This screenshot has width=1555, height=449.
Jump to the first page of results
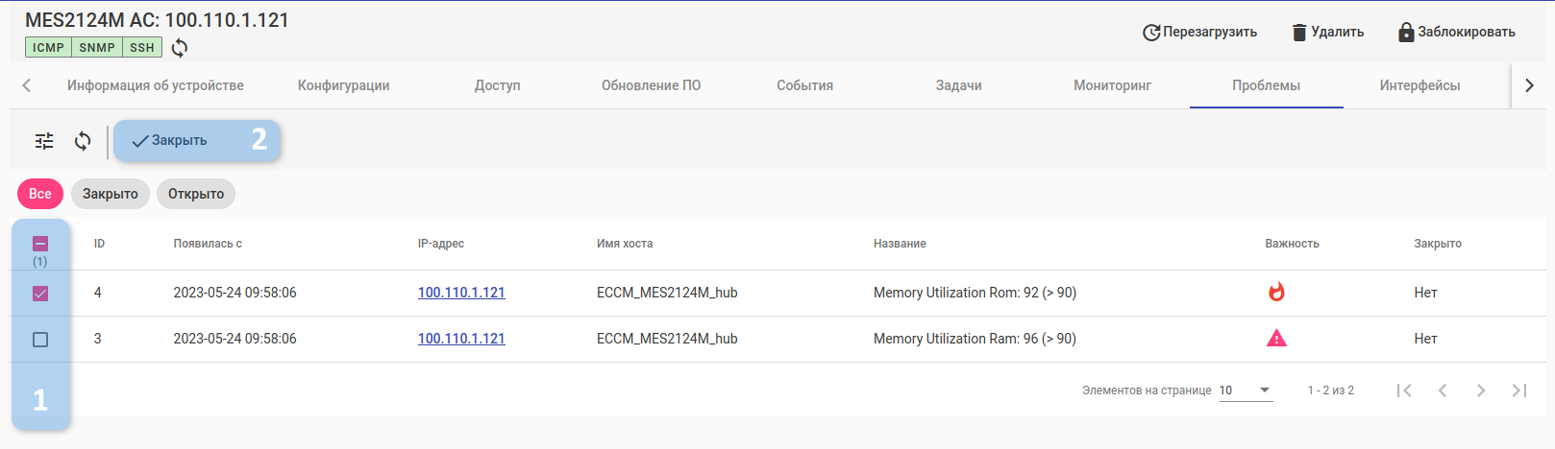[x=1404, y=390]
